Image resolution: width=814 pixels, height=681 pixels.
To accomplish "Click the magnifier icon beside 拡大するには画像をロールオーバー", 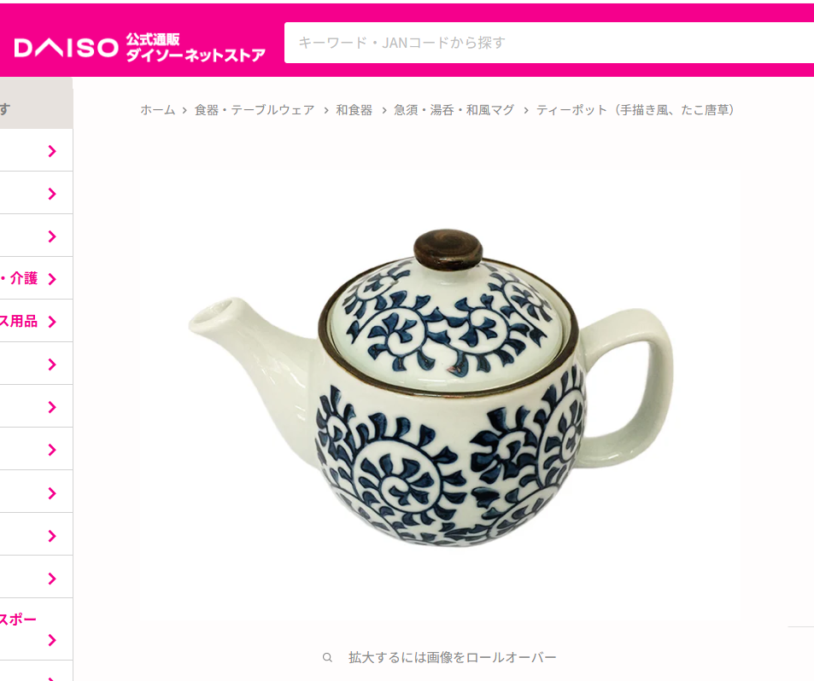I will coord(327,658).
